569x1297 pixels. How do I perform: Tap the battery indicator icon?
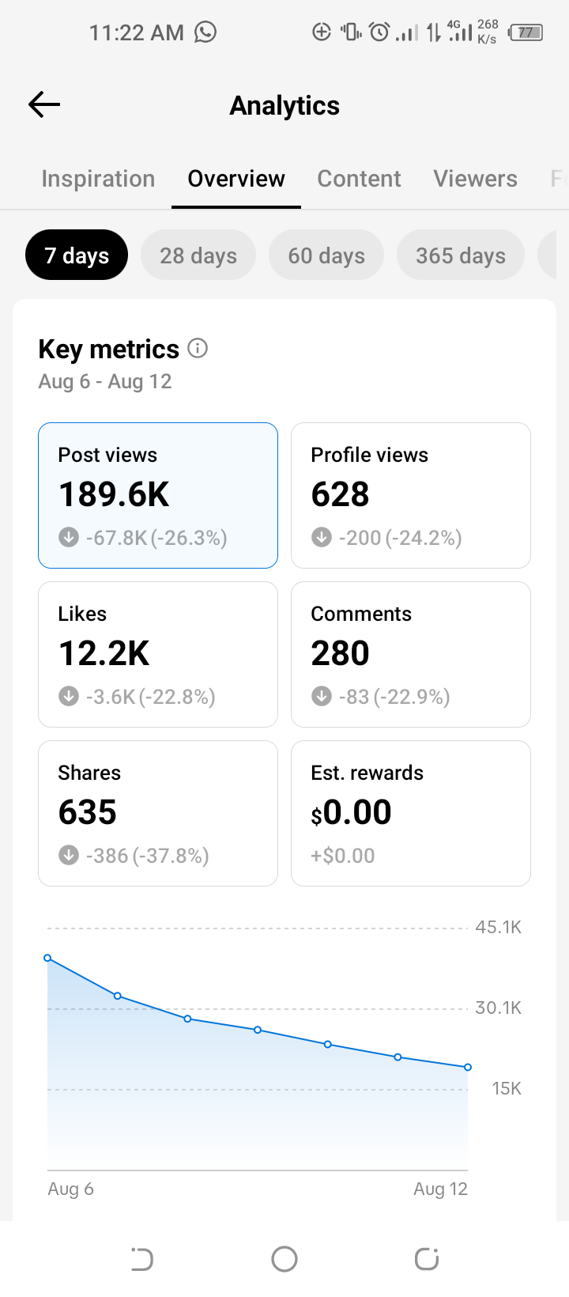pos(526,32)
